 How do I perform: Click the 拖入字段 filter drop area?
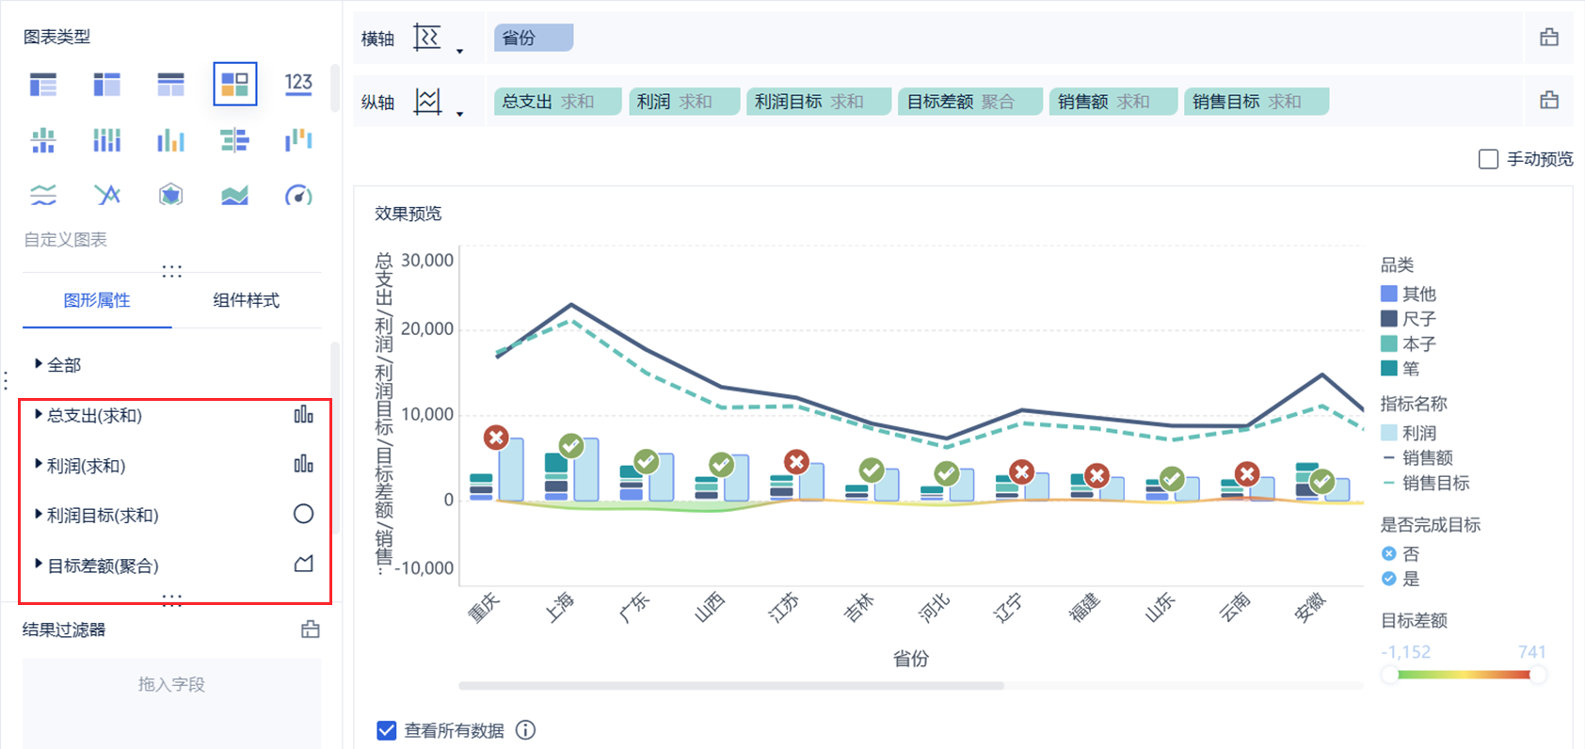(x=171, y=703)
